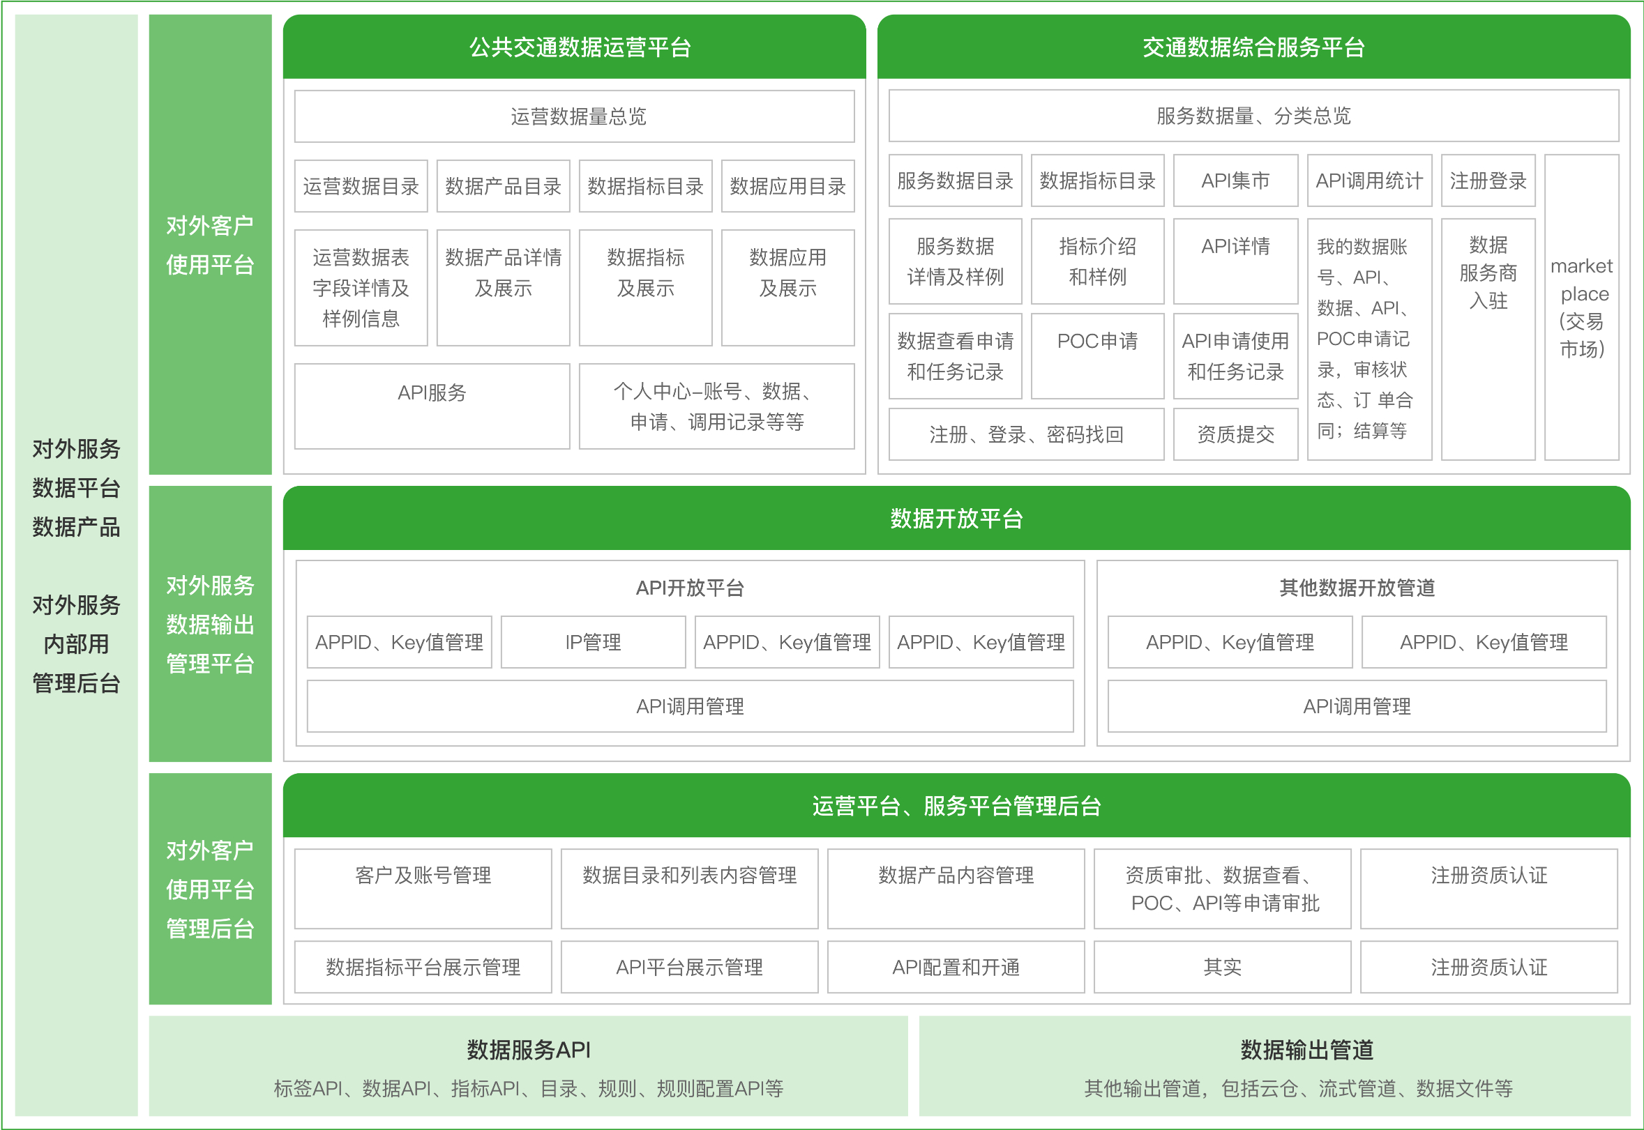This screenshot has height=1130, width=1644.
Task: Select the 注册登录 box
Action: pyautogui.click(x=1488, y=181)
